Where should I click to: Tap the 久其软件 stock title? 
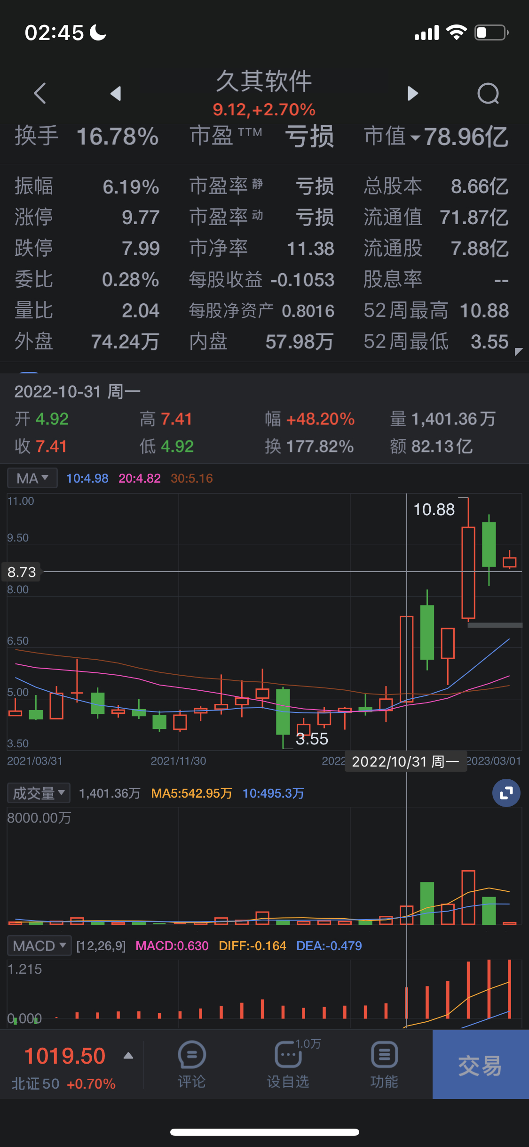pos(264,81)
